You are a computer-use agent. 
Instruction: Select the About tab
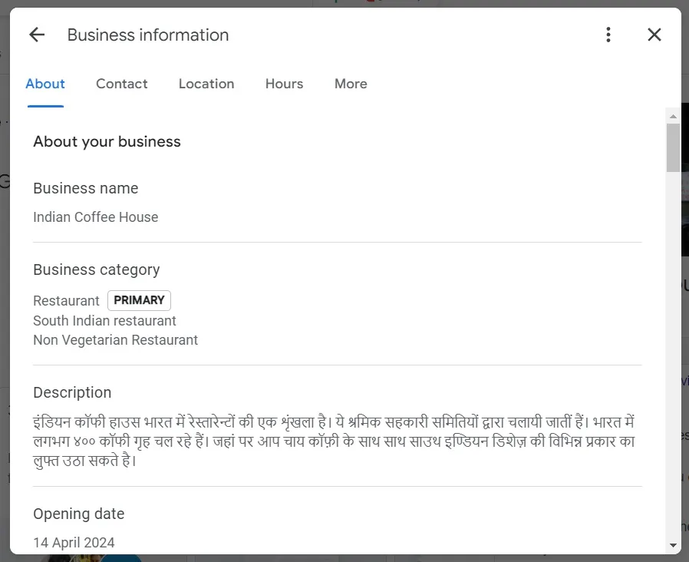coord(45,84)
